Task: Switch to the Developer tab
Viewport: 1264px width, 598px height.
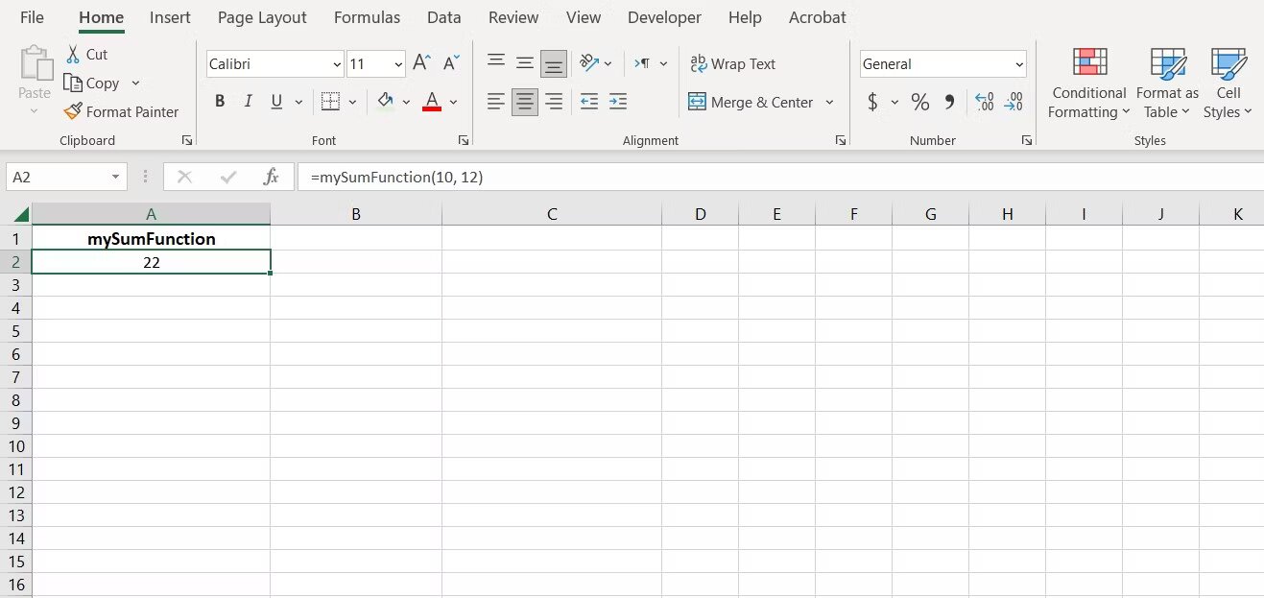Action: [664, 17]
